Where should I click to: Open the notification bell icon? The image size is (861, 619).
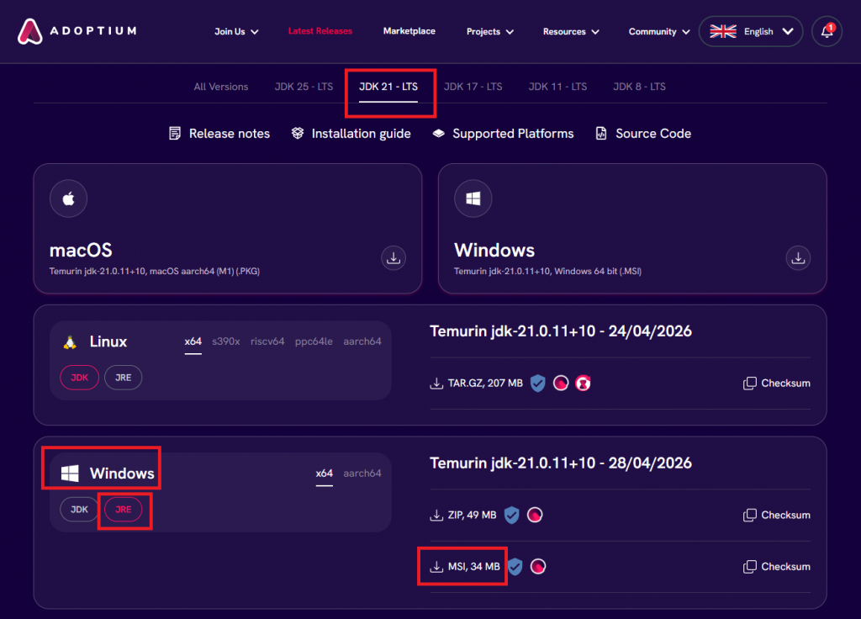[x=827, y=31]
